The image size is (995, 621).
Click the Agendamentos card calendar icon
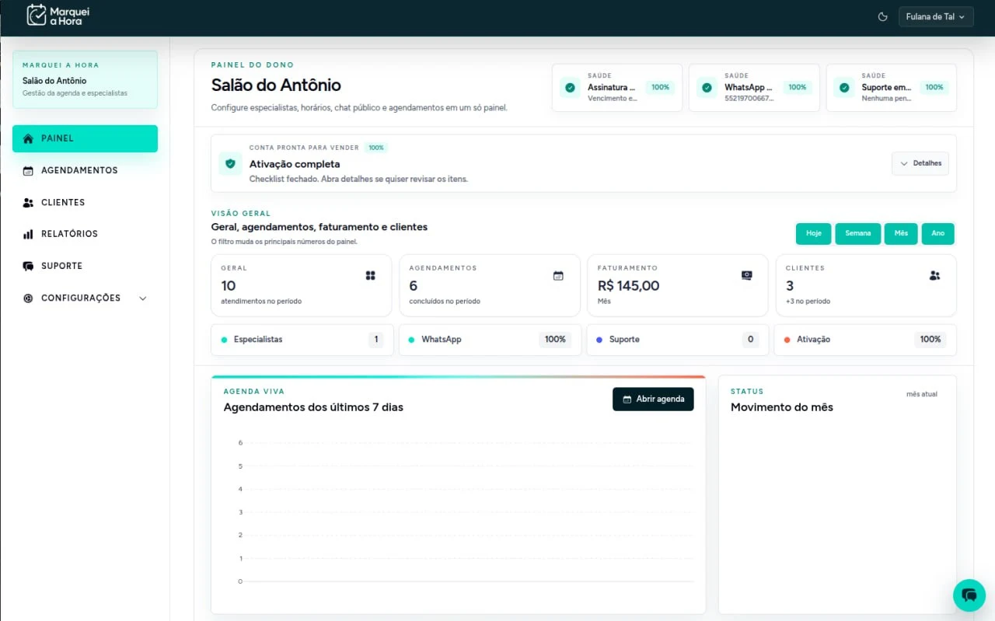coord(558,275)
